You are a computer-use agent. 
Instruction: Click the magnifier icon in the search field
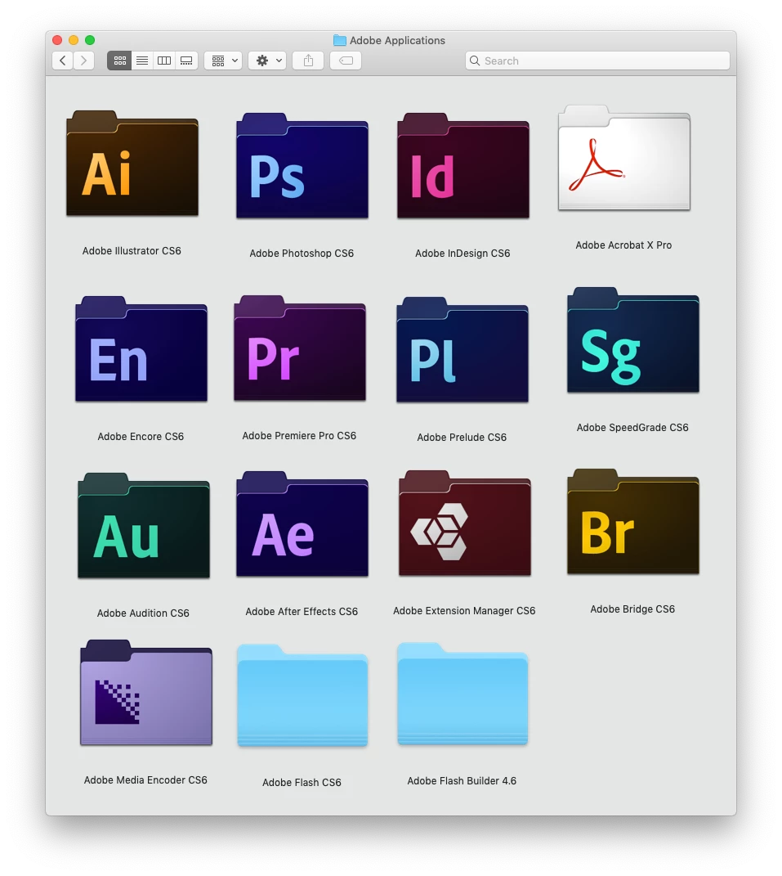475,61
